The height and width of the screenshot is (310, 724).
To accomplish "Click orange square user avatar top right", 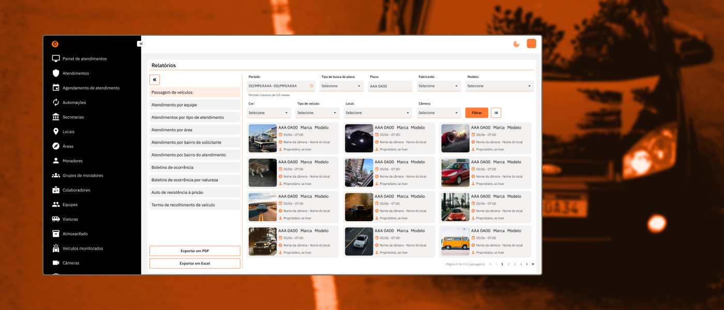I will [x=532, y=44].
